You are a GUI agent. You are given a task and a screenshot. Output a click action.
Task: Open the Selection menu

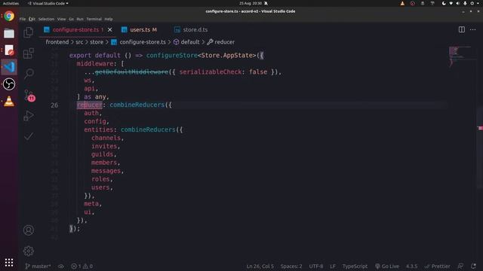pos(46,19)
